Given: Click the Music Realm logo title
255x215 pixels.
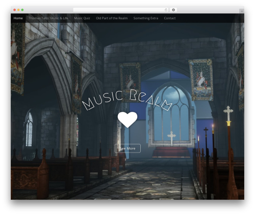Looking at the screenshot, I should 127,100.
